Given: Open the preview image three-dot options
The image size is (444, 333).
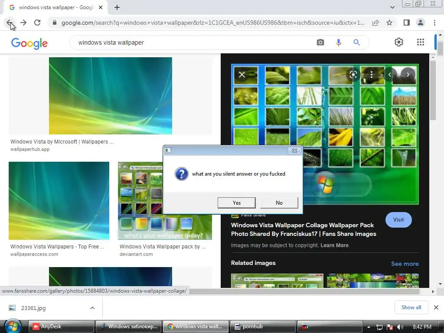Looking at the screenshot, I should 372,75.
